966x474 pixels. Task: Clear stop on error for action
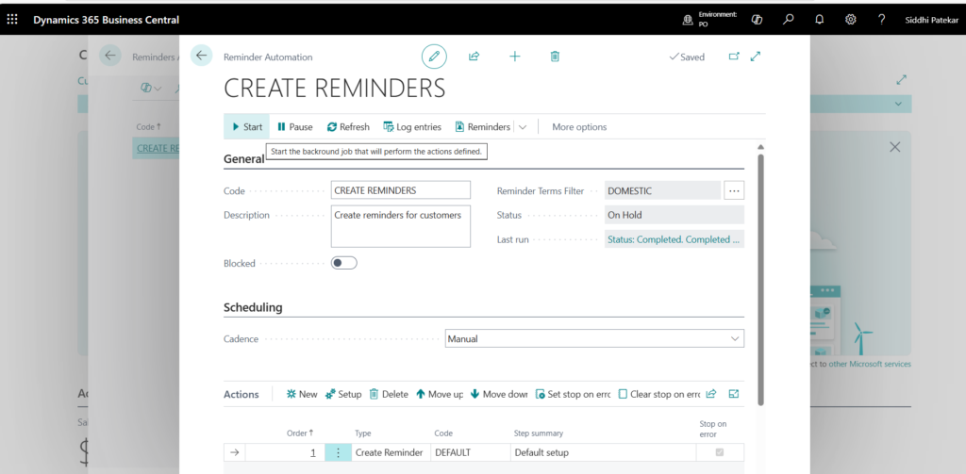click(x=659, y=394)
